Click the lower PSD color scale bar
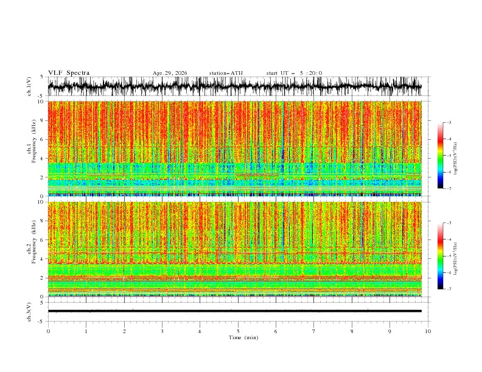The height and width of the screenshot is (372, 482). 440,256
